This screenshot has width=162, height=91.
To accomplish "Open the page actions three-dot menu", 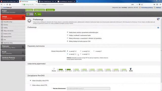I will point(137,5).
